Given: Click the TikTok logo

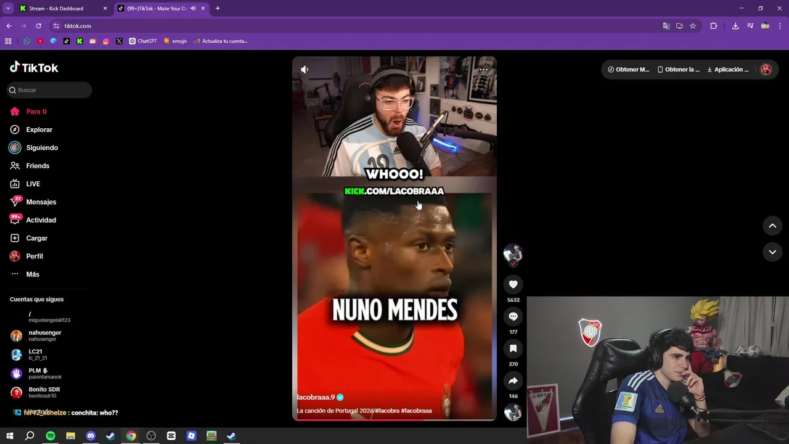Looking at the screenshot, I should pos(34,67).
